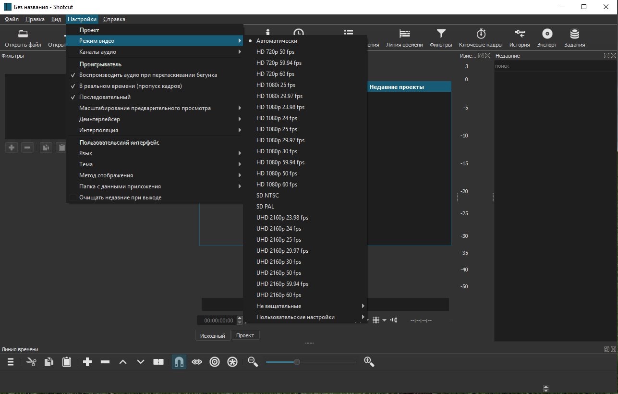Click the player volume speaker icon
The width and height of the screenshot is (618, 394).
click(x=394, y=320)
